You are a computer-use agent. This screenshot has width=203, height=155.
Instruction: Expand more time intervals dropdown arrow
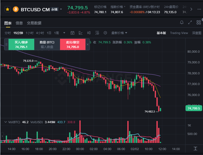[64, 33]
